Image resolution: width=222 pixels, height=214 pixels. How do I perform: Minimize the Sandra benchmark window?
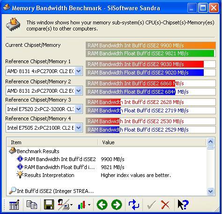[192, 8]
